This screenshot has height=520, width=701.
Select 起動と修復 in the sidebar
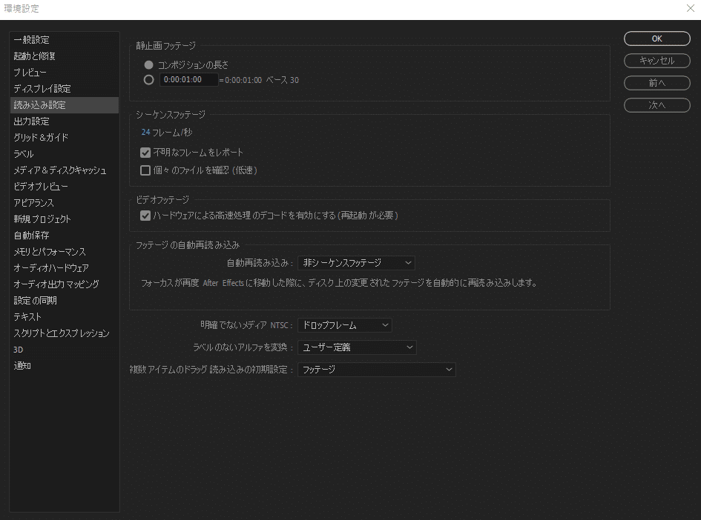coord(65,56)
